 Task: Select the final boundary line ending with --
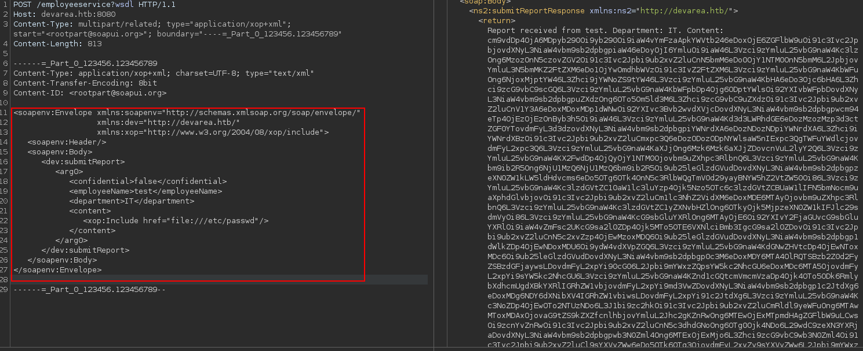click(89, 289)
